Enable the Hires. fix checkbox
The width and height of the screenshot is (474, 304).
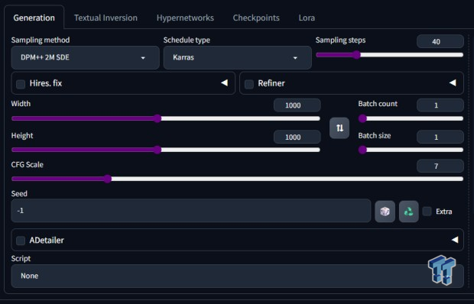(21, 84)
